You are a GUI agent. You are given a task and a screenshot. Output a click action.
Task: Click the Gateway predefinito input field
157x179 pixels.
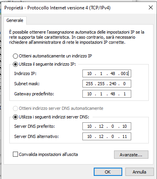[107, 94]
